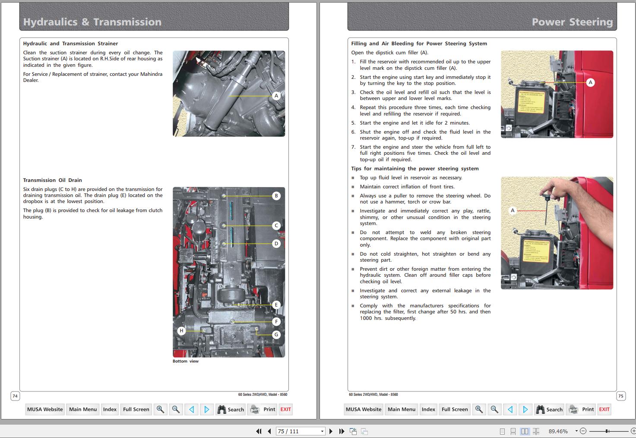Click the 'Bottom view' caption
The width and height of the screenshot is (636, 438).
point(186,361)
